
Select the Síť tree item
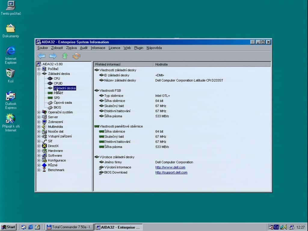[50, 141]
